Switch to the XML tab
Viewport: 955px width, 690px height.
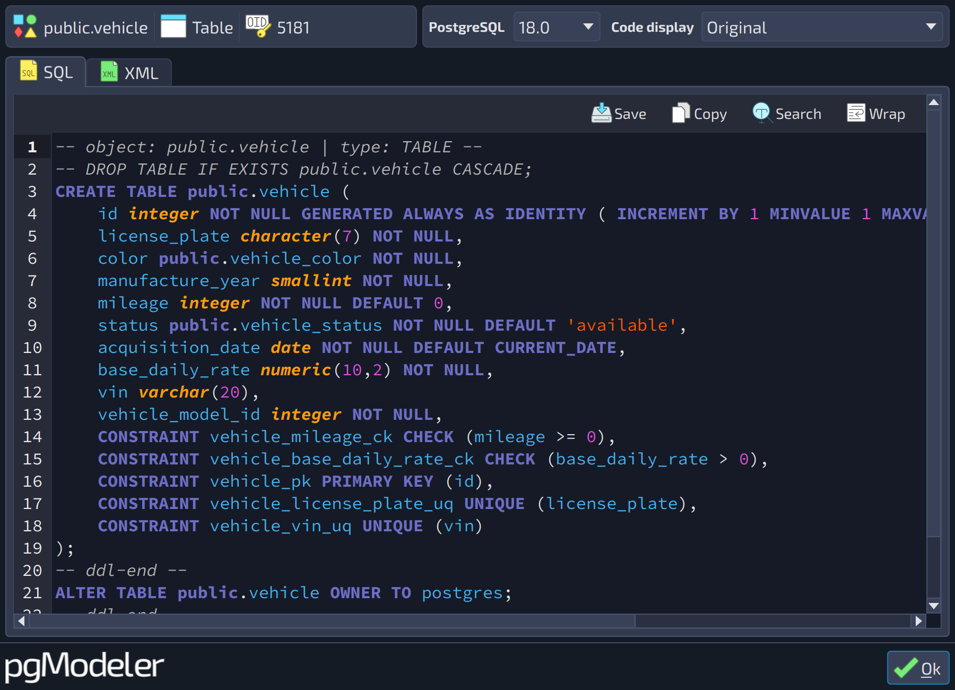coord(129,73)
